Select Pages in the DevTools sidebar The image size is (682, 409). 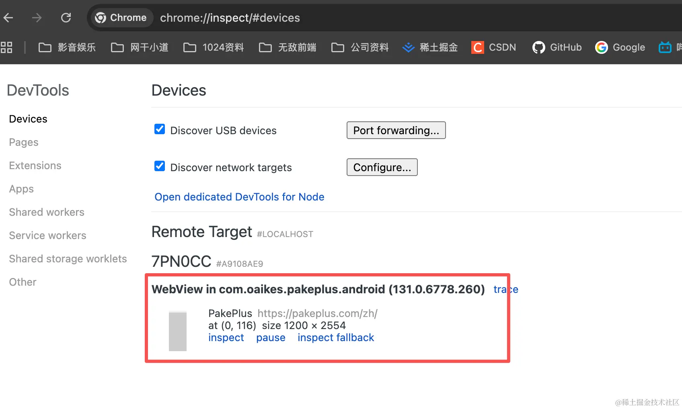click(24, 142)
